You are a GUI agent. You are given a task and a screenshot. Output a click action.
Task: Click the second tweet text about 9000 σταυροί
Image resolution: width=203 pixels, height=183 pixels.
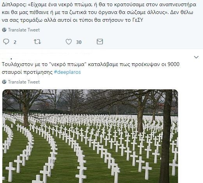coord(91,68)
